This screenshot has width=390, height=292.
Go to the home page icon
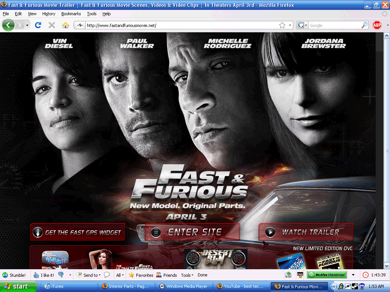[66, 25]
